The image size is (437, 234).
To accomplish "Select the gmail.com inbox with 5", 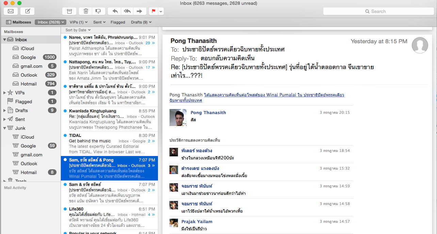I will click(30, 66).
